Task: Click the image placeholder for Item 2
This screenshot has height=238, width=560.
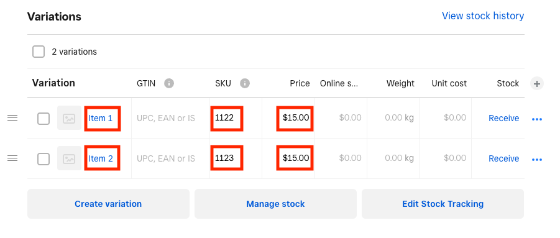Action: (69, 158)
